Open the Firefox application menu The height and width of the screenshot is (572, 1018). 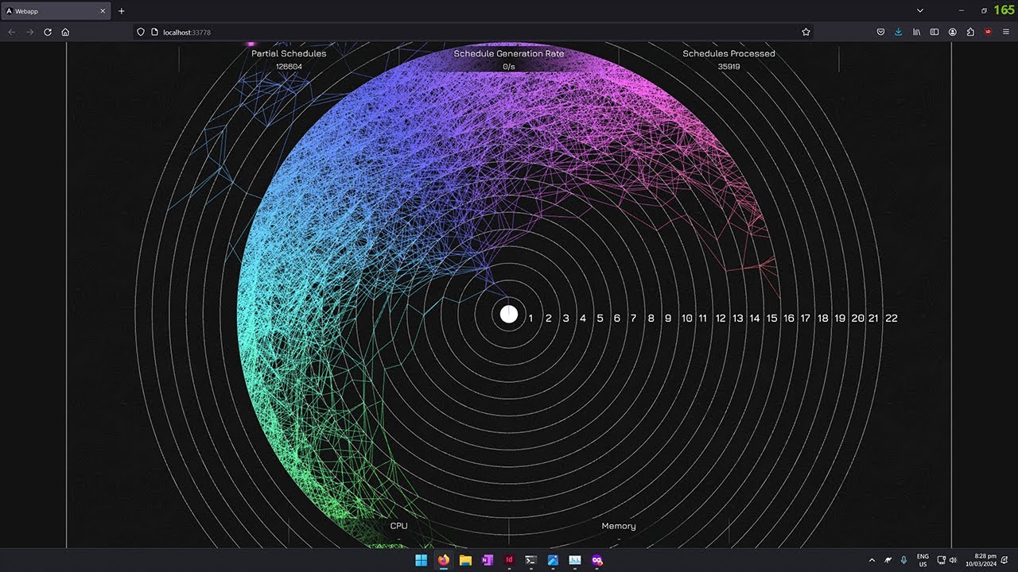(1006, 32)
